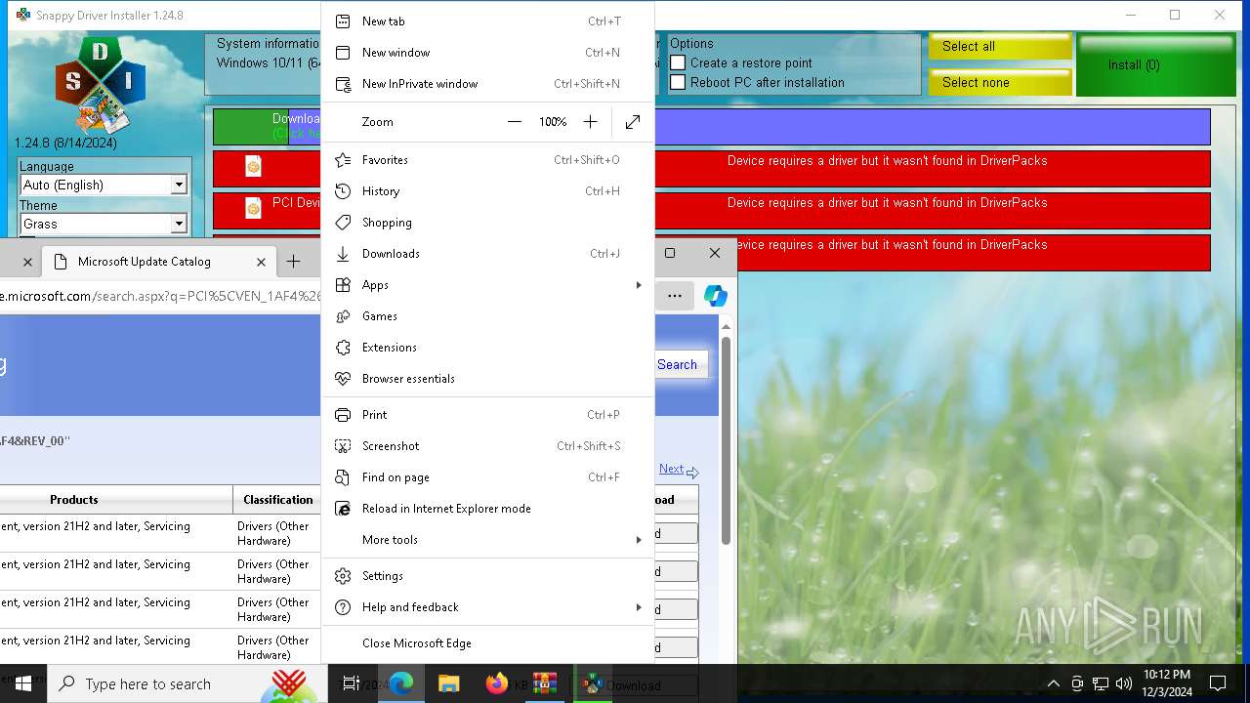Click the Edge address bar URL

coord(160,296)
